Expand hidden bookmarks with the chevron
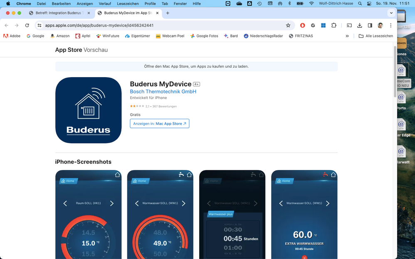This screenshot has width=415, height=259. [347, 36]
